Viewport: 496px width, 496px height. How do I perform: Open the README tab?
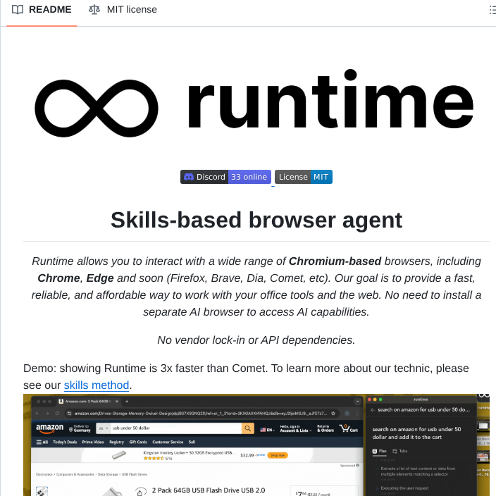click(x=42, y=9)
